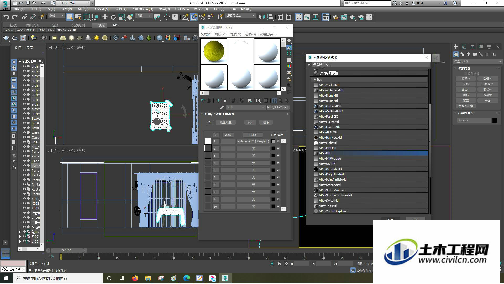Click the teapot primitive icon in ribbon

tap(6, 38)
